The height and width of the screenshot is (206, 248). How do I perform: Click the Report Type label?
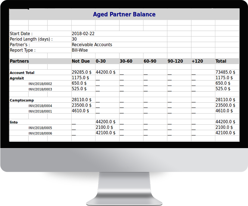click(23, 50)
